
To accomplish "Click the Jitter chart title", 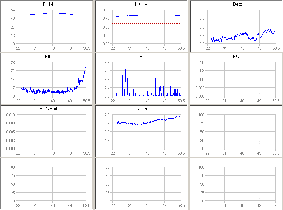I will coord(147,108).
